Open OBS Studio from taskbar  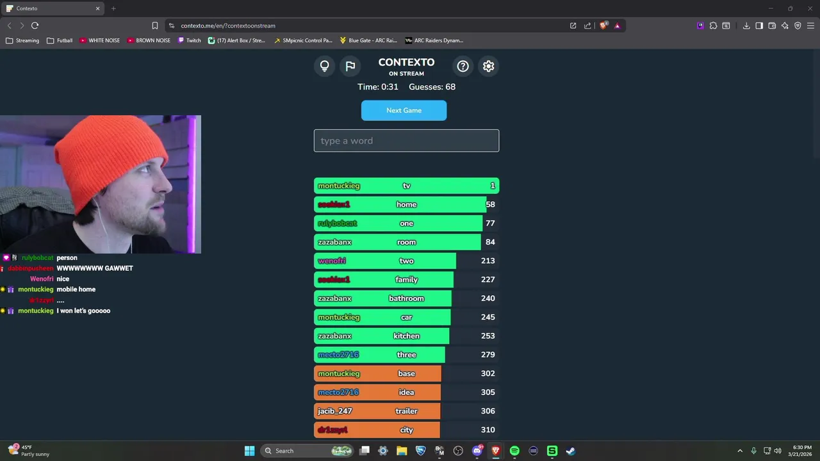click(458, 451)
